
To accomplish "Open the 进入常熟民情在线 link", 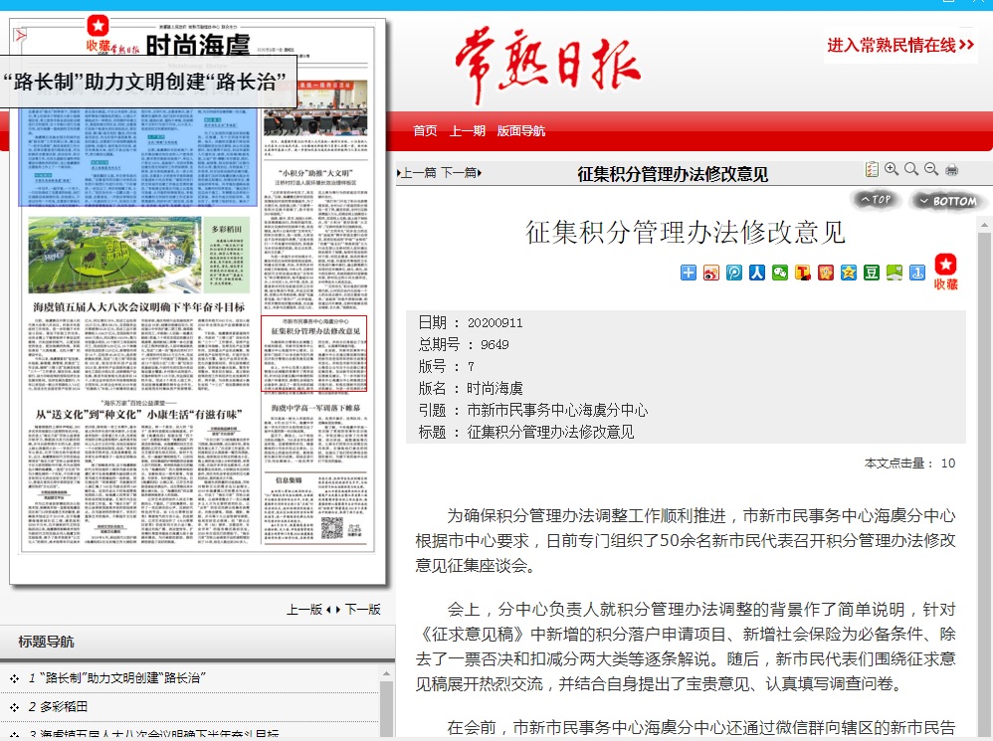I will click(900, 45).
